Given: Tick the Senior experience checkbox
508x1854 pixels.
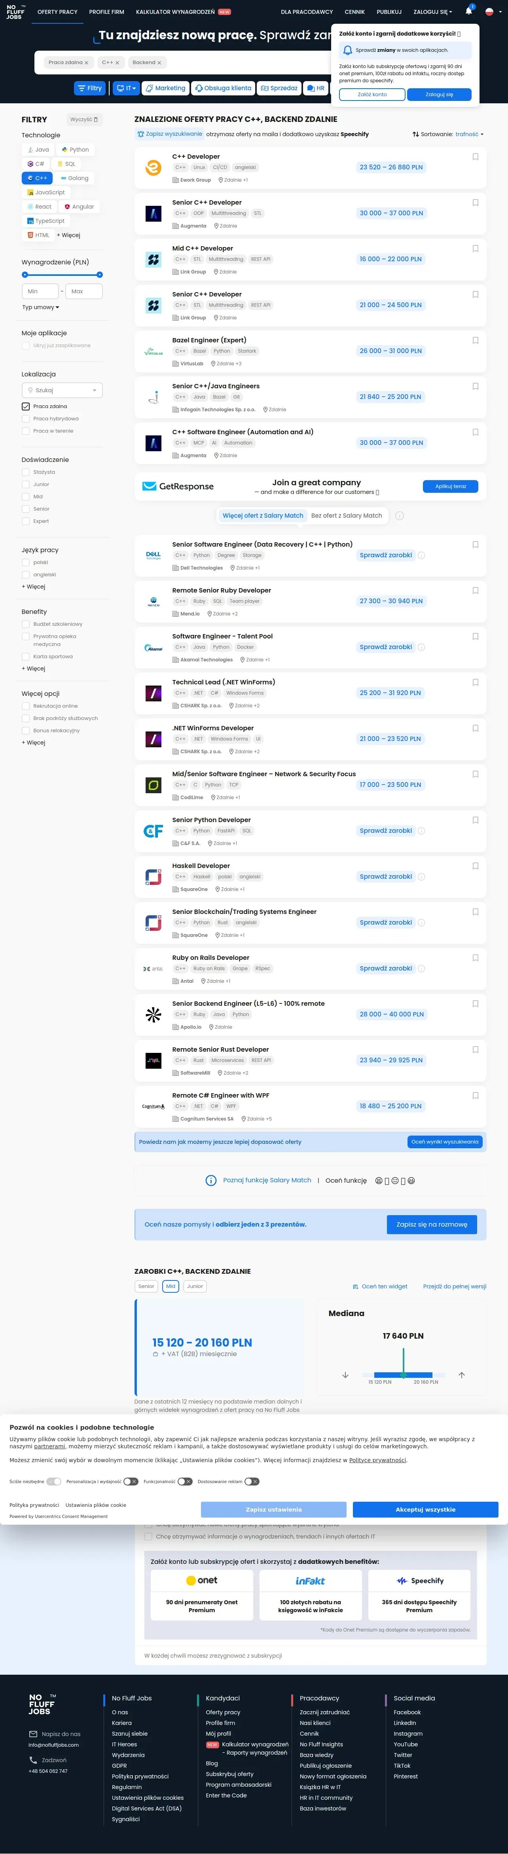Looking at the screenshot, I should (26, 509).
